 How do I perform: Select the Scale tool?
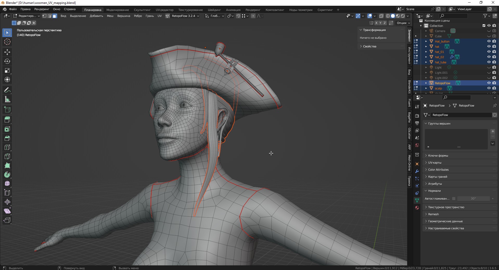[x=7, y=71]
